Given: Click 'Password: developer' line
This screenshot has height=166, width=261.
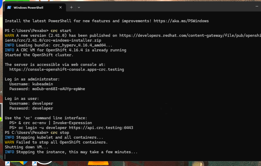Looking at the screenshot, I should pyautogui.click(x=31, y=108).
